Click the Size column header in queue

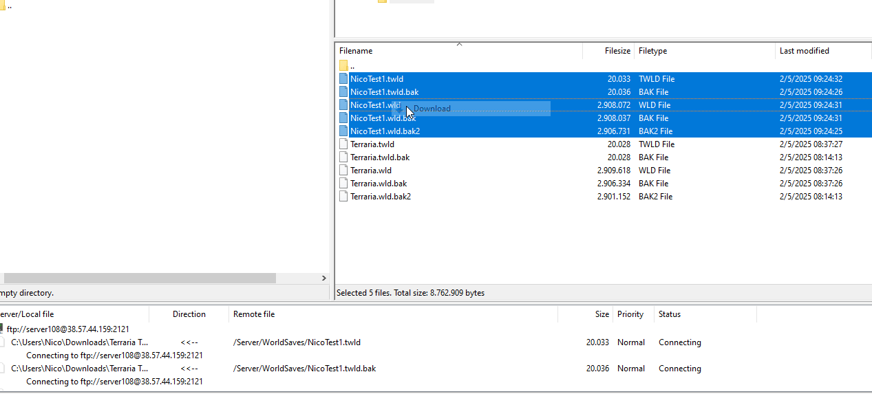click(x=585, y=314)
